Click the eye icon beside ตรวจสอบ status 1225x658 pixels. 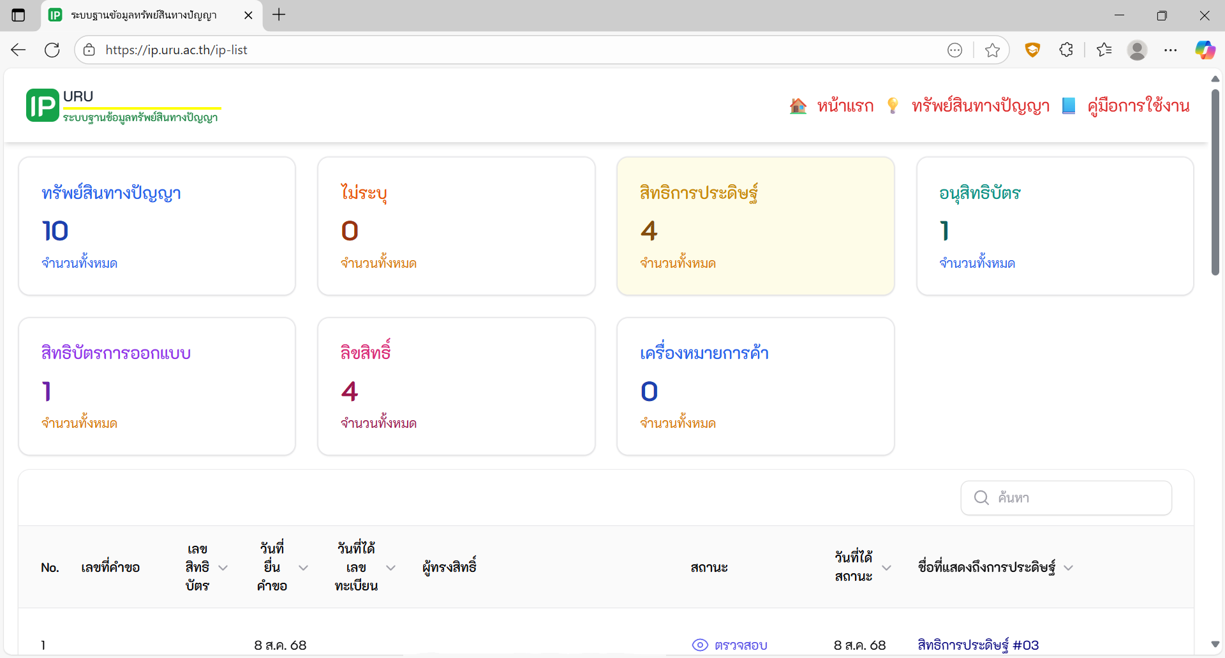pos(700,645)
